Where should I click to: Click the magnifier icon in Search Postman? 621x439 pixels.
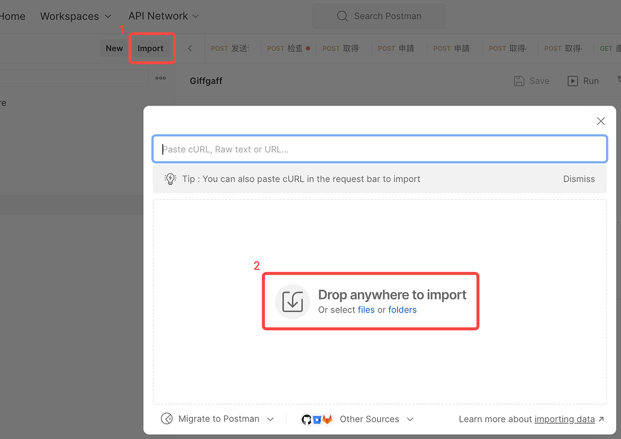point(342,16)
